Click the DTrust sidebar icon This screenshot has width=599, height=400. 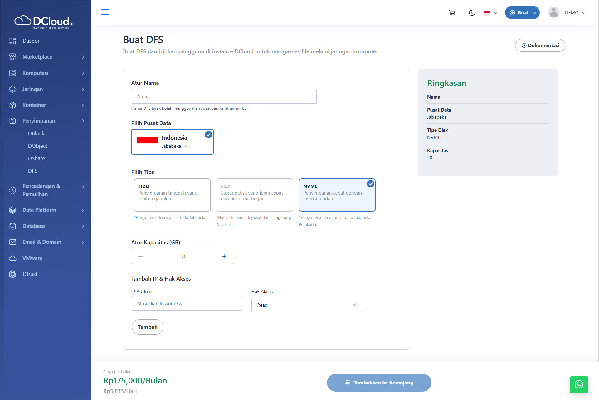click(12, 274)
